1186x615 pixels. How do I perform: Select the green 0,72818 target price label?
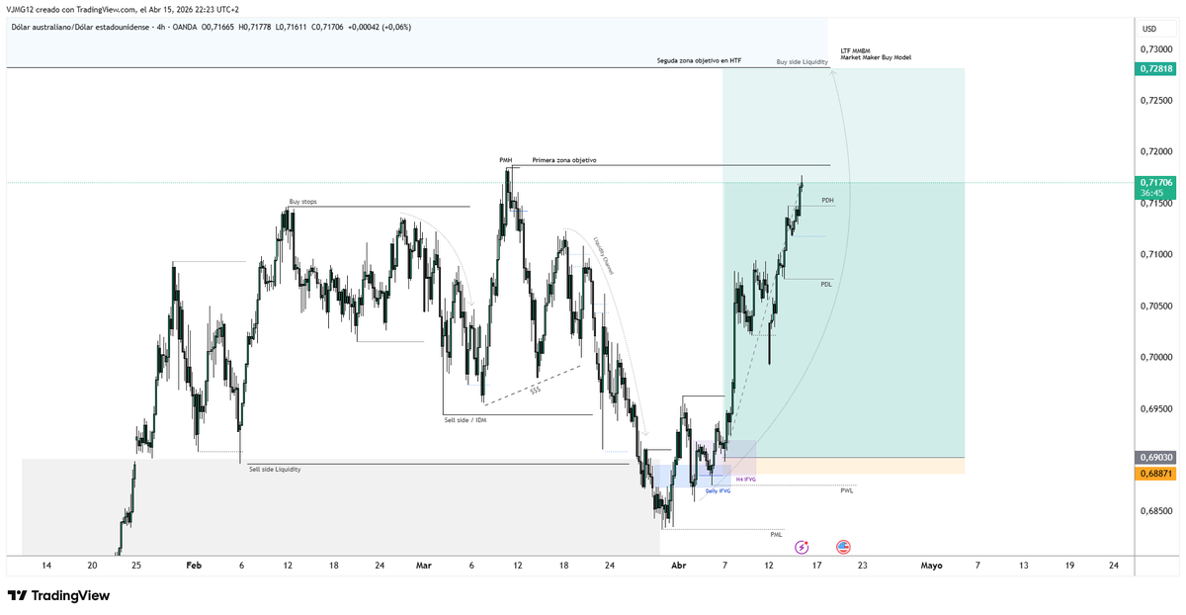(x=1156, y=68)
